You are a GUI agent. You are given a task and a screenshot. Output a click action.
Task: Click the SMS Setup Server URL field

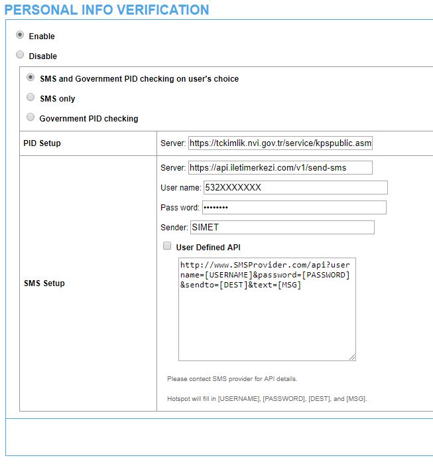click(280, 167)
